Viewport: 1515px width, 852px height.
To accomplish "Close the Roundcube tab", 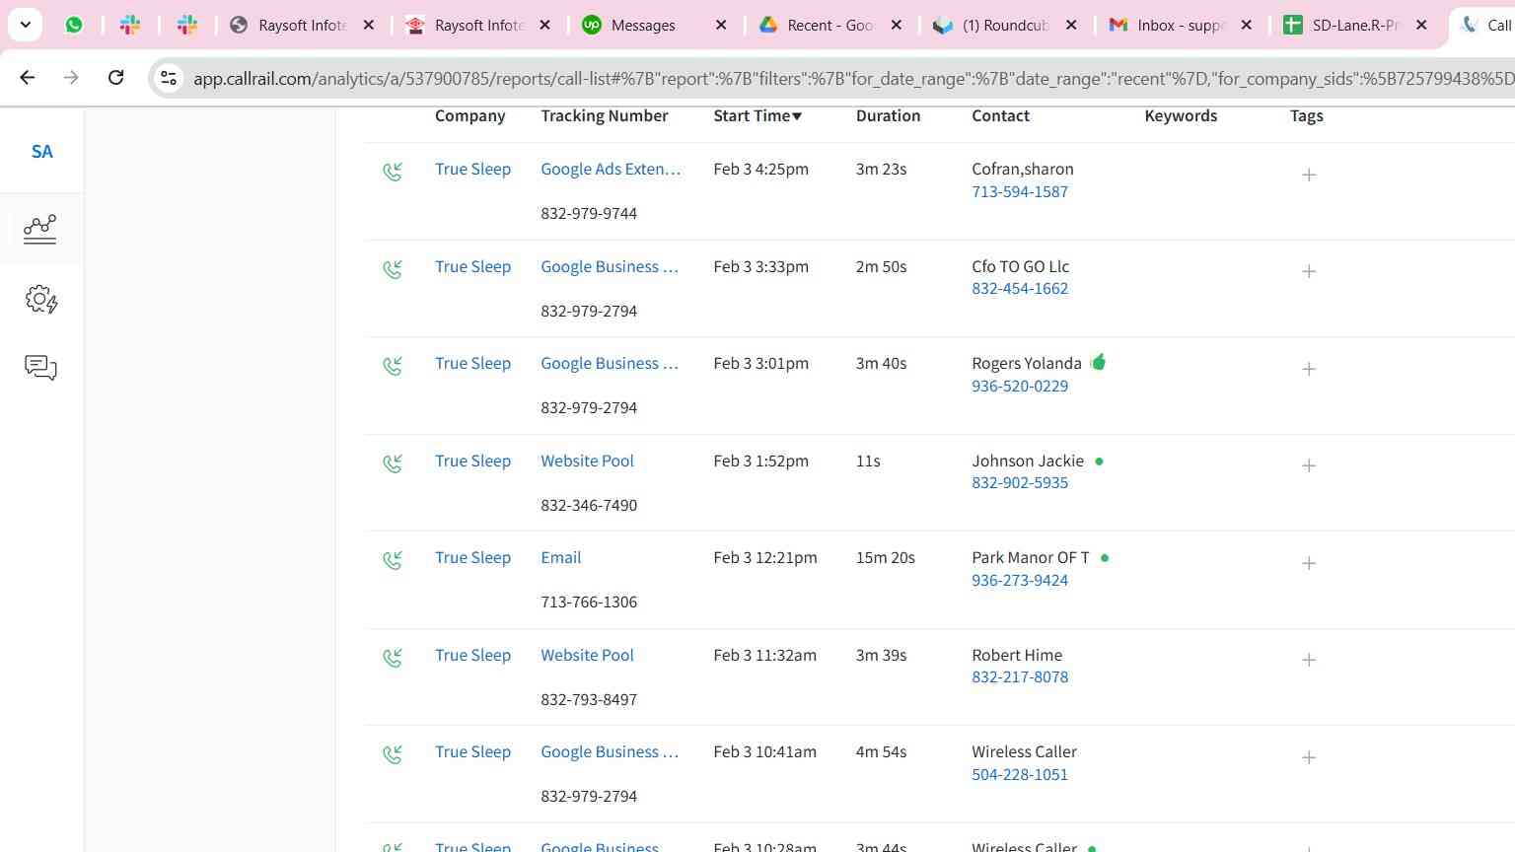I will pyautogui.click(x=1072, y=25).
